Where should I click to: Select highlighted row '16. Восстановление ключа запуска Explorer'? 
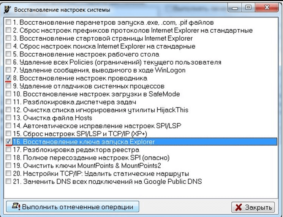(145, 142)
